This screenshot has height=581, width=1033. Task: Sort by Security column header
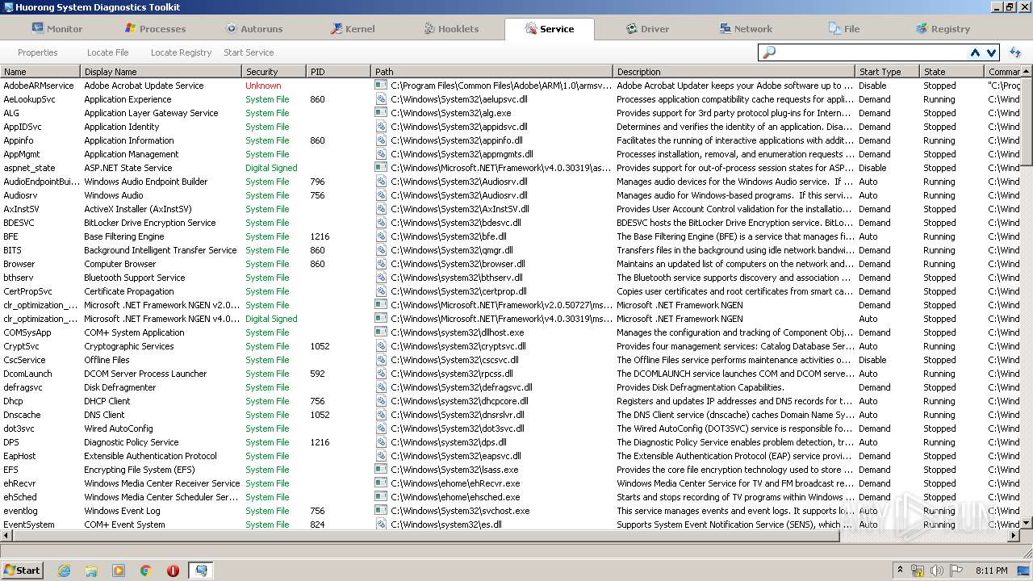click(274, 72)
